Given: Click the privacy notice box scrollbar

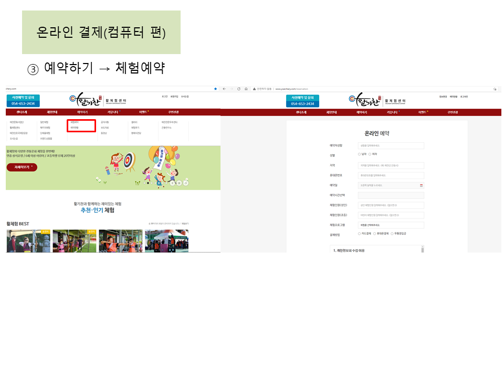Looking at the screenshot, I should click(422, 249).
